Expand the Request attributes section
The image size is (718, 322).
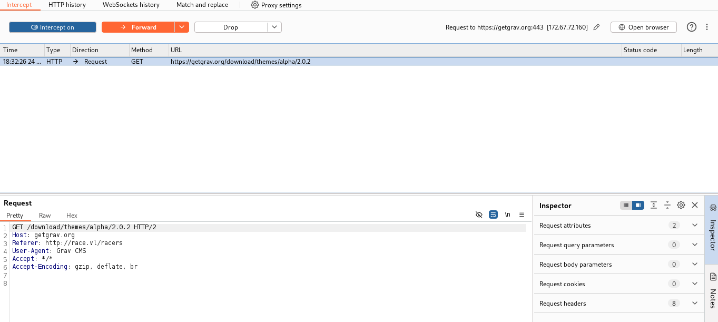(x=619, y=226)
